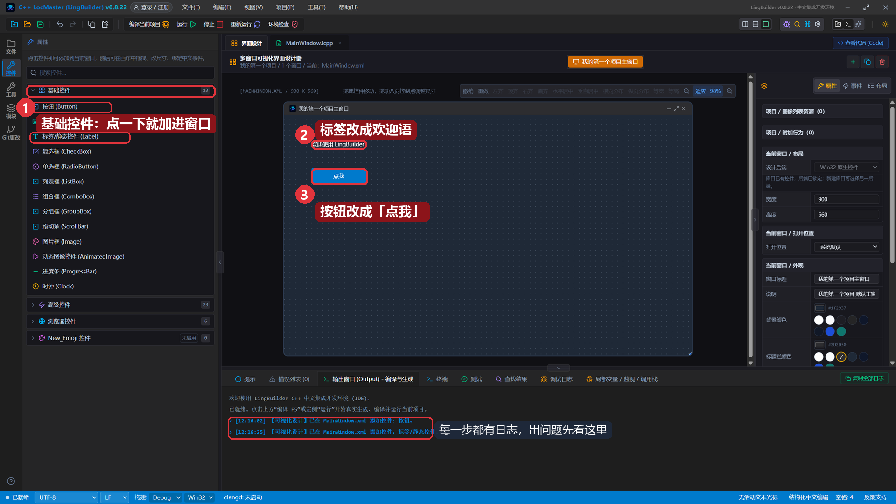This screenshot has width=896, height=504.
Task: Collapse the 基础控件 category
Action: pos(120,91)
